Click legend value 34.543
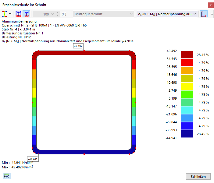214x183 pixels. click(172, 59)
